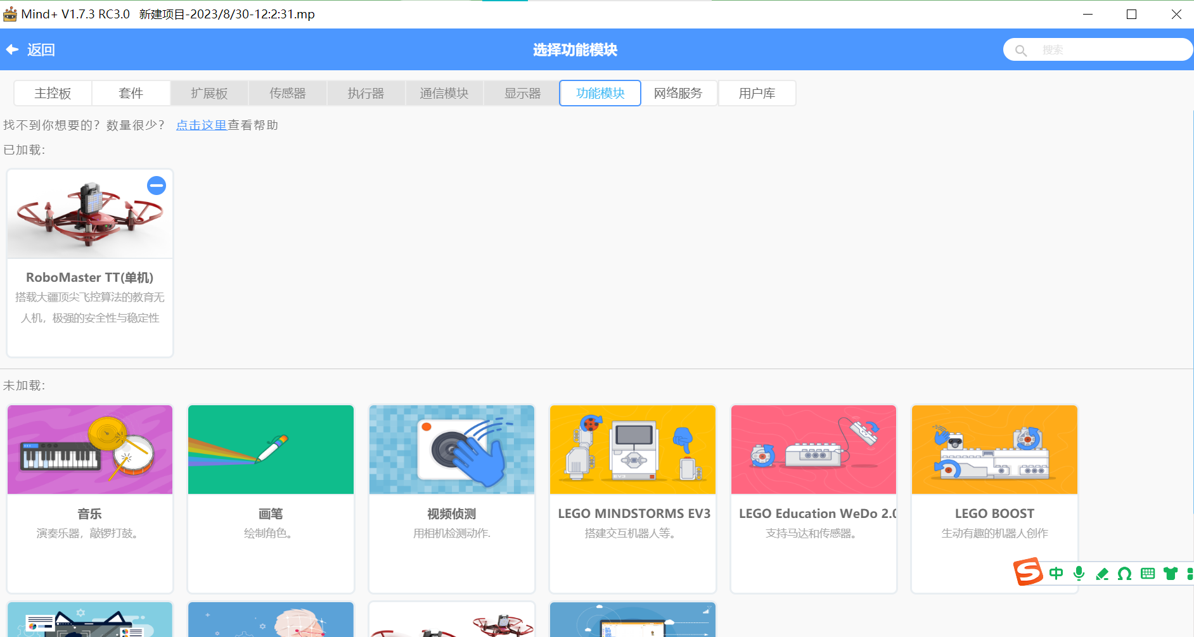Viewport: 1194px width, 637px height.
Task: Click the Sogou input method S logo
Action: (1028, 572)
